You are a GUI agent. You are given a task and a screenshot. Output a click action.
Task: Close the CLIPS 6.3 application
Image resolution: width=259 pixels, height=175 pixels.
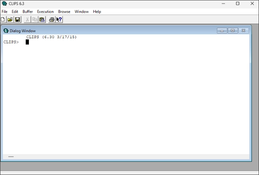(252, 4)
